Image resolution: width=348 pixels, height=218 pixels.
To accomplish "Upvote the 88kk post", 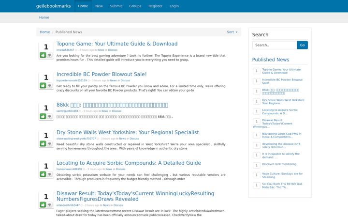I will (x=43, y=116).
